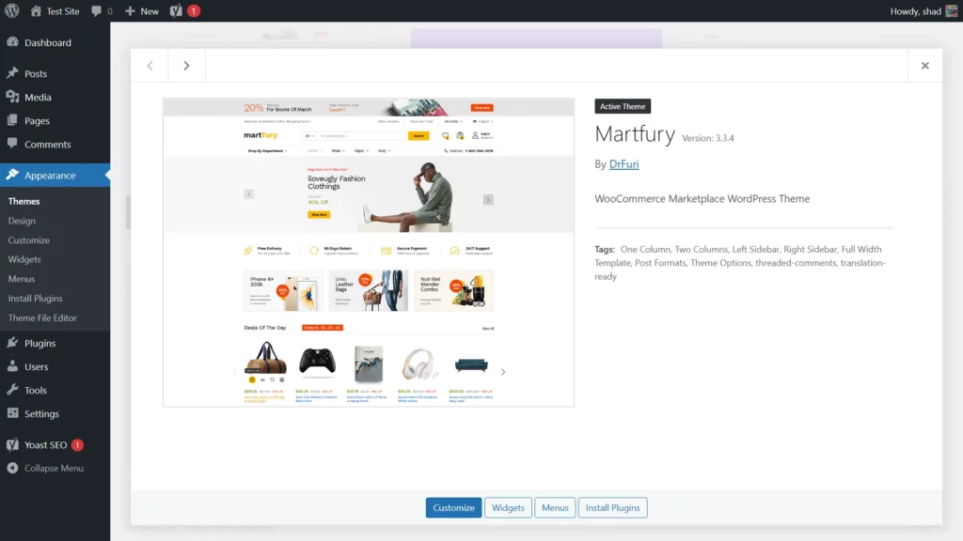The width and height of the screenshot is (963, 541).
Task: Click the + New item in admin bar
Action: (142, 11)
